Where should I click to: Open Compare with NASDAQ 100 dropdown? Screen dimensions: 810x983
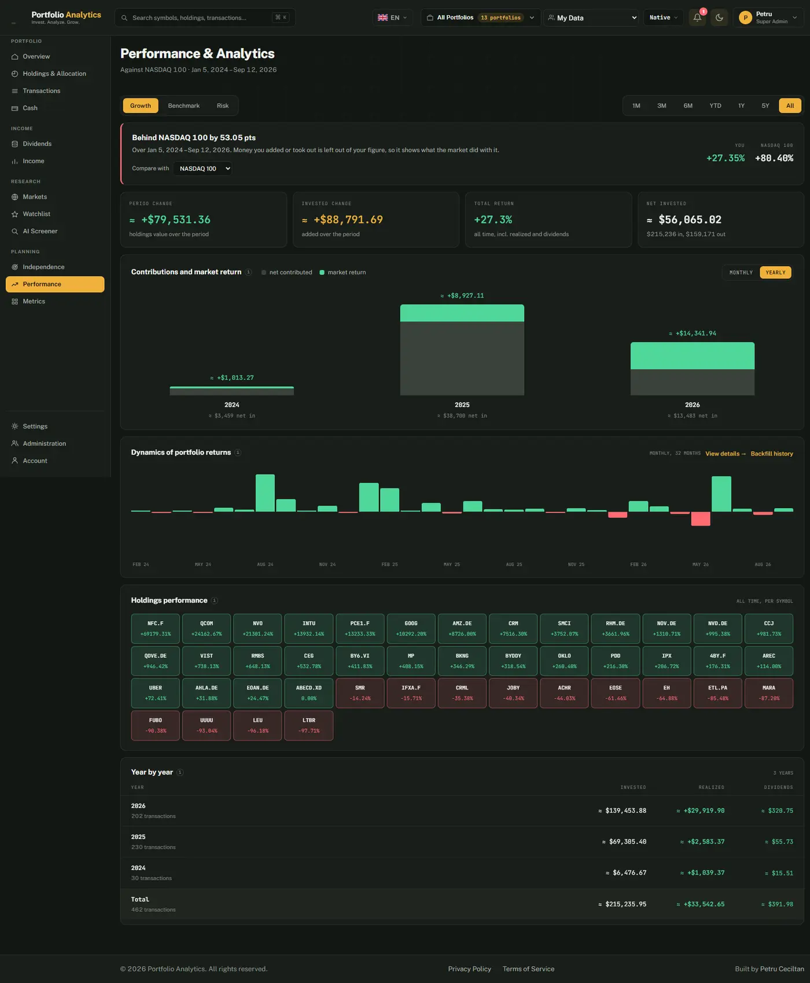[203, 169]
